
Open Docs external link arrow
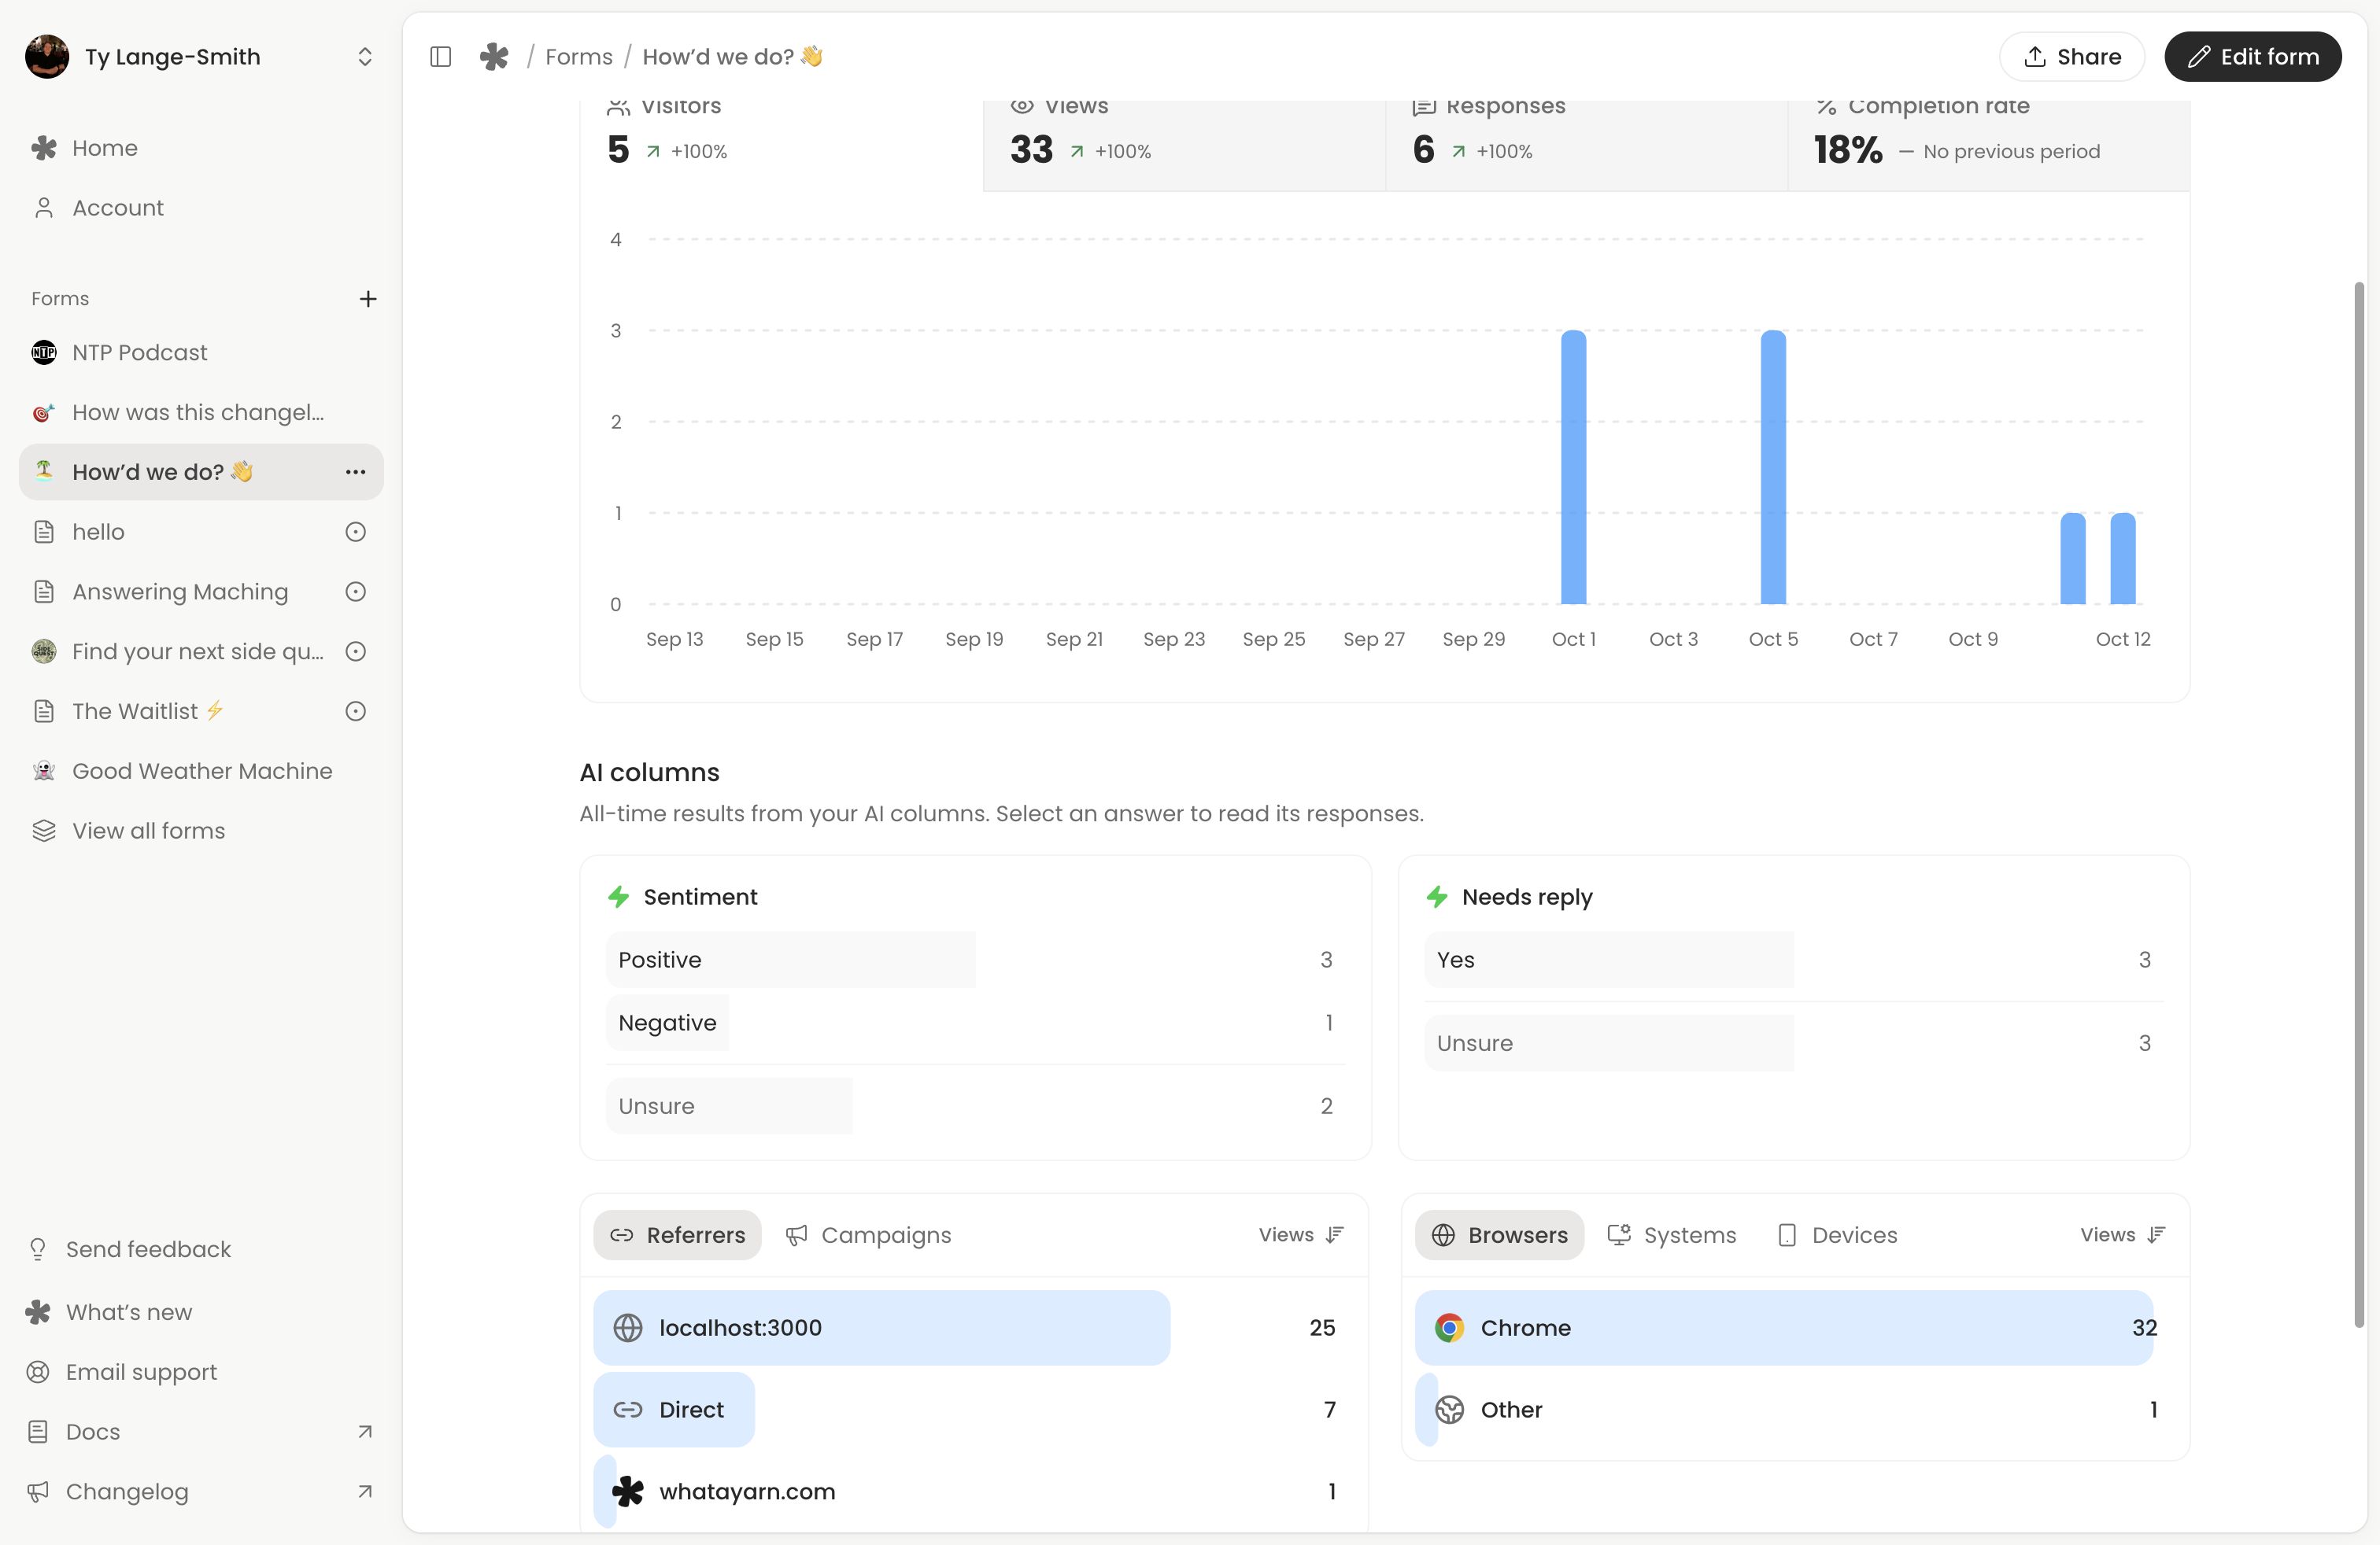point(365,1432)
